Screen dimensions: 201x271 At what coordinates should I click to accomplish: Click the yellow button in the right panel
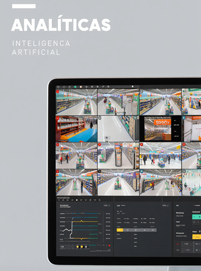(x=196, y=237)
